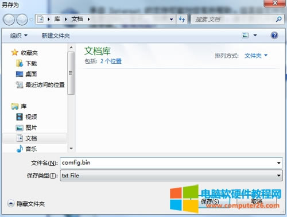The image size is (287, 217).
Task: Click the 文件名 input field containing comfig.bin
Action: coord(171,163)
